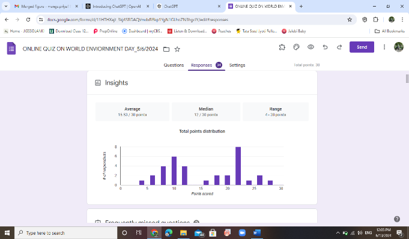This screenshot has height=239, width=409.
Task: Open help question mark button
Action: coord(397,219)
